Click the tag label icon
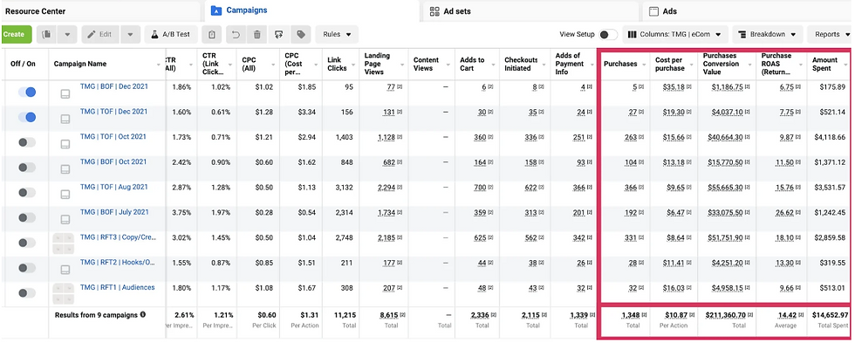The height and width of the screenshot is (343, 855). tap(300, 34)
